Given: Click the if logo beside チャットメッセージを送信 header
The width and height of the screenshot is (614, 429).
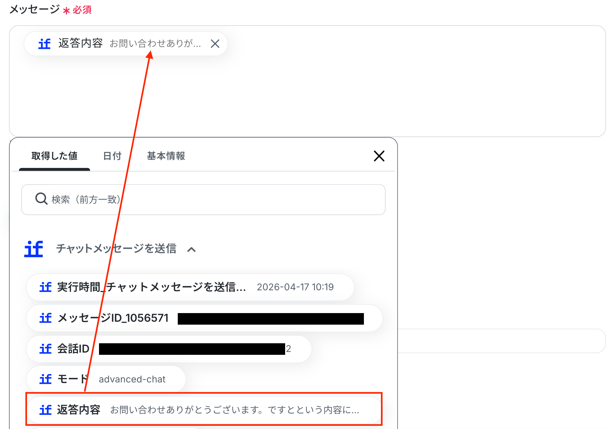Looking at the screenshot, I should coord(34,249).
